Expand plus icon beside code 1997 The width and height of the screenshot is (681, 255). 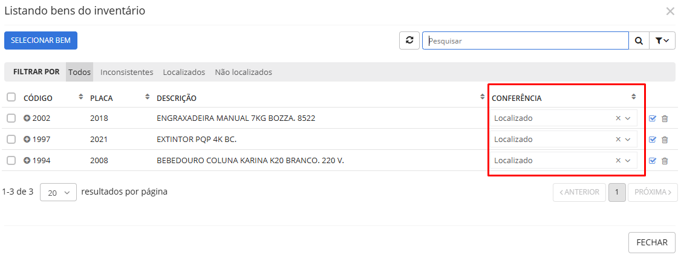pyautogui.click(x=27, y=140)
